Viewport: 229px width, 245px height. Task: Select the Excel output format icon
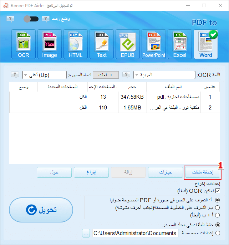(180, 44)
